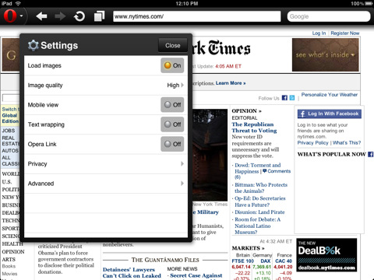This screenshot has height=280, width=374.
Task: Open OPINION in left navigation
Action: pyautogui.click(x=13, y=252)
